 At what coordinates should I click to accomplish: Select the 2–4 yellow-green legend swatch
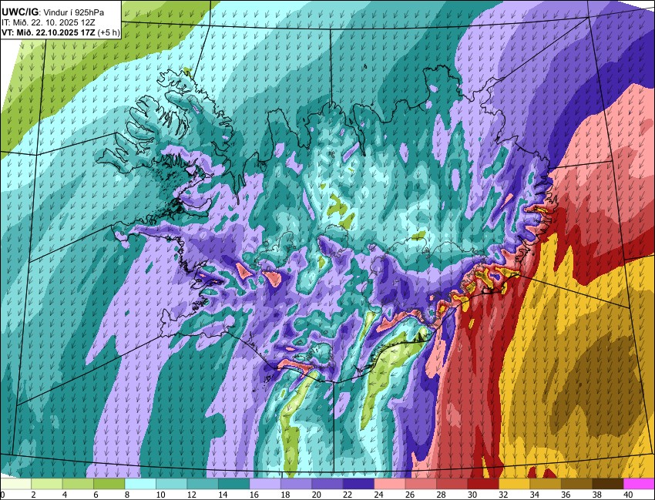pyautogui.click(x=47, y=484)
